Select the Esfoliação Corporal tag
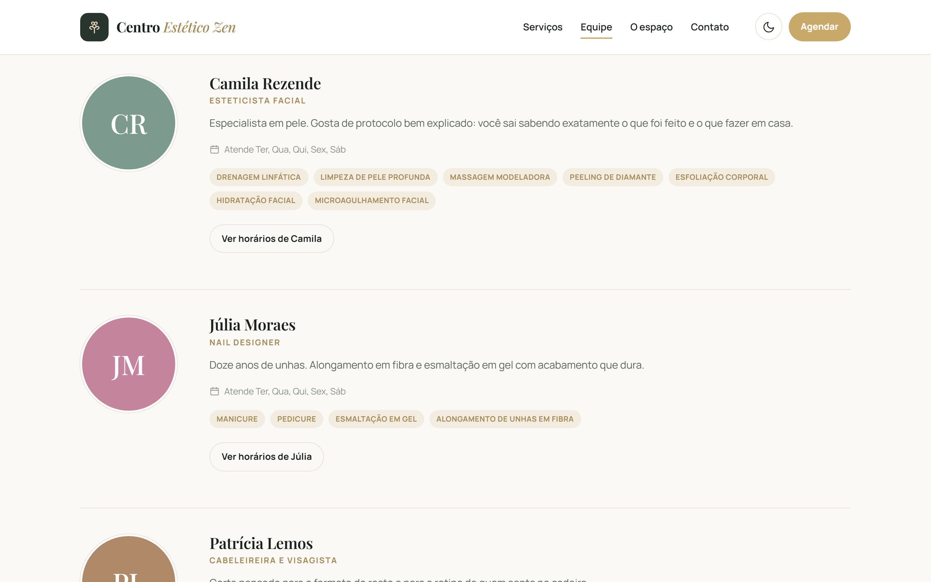This screenshot has width=931, height=582. click(721, 177)
